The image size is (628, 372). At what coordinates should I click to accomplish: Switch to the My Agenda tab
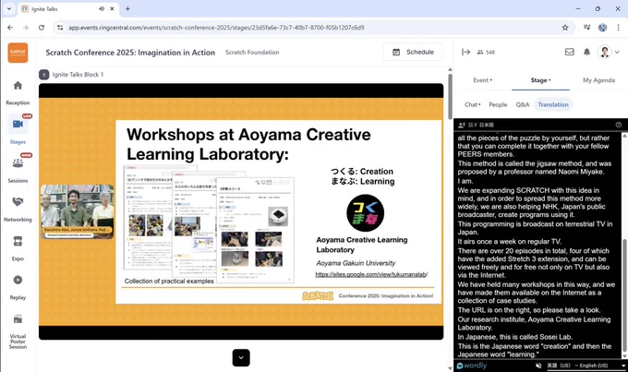point(598,80)
